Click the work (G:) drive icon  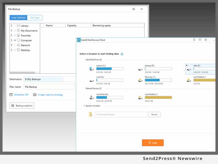(92, 80)
